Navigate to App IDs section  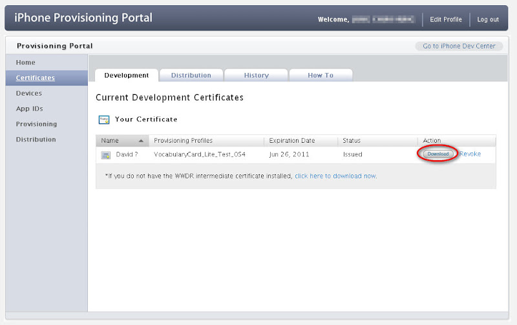click(30, 109)
